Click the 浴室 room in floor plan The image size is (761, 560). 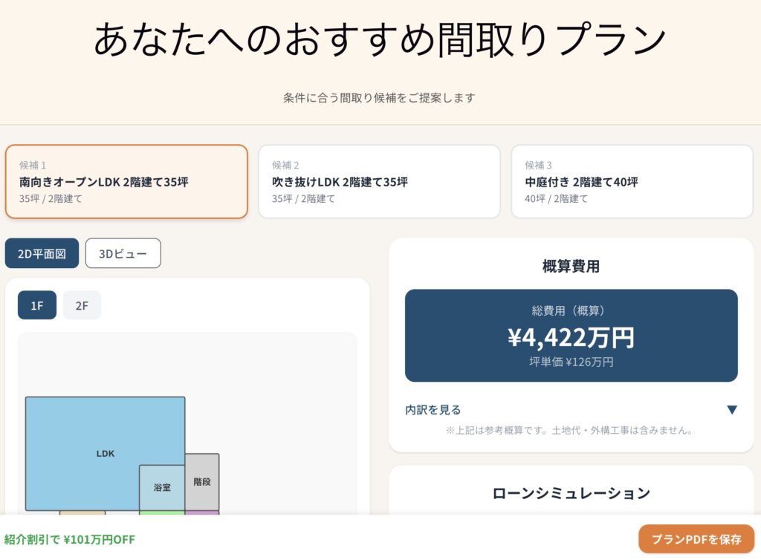161,487
